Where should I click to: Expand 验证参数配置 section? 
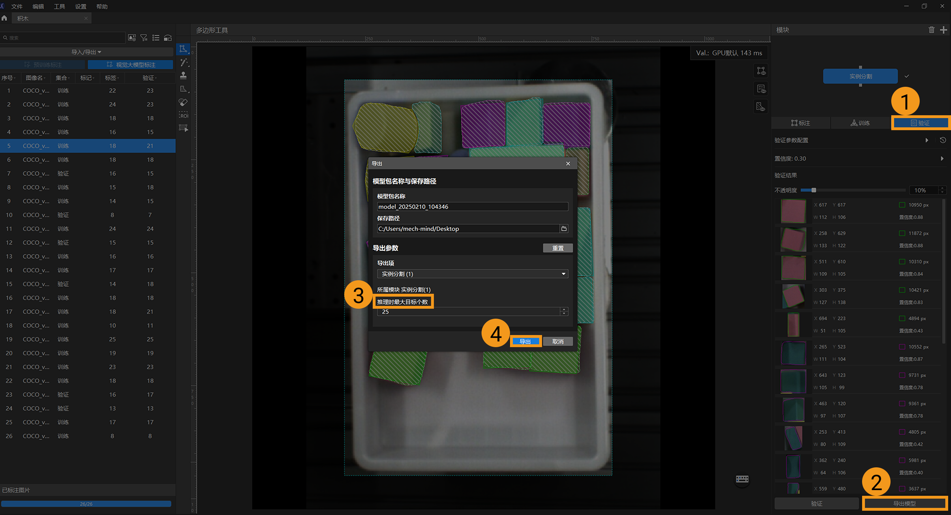click(x=926, y=140)
